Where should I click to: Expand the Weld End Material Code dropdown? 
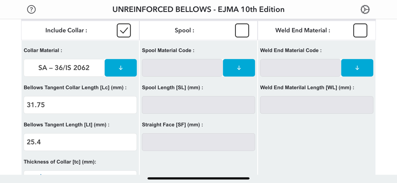pos(357,68)
